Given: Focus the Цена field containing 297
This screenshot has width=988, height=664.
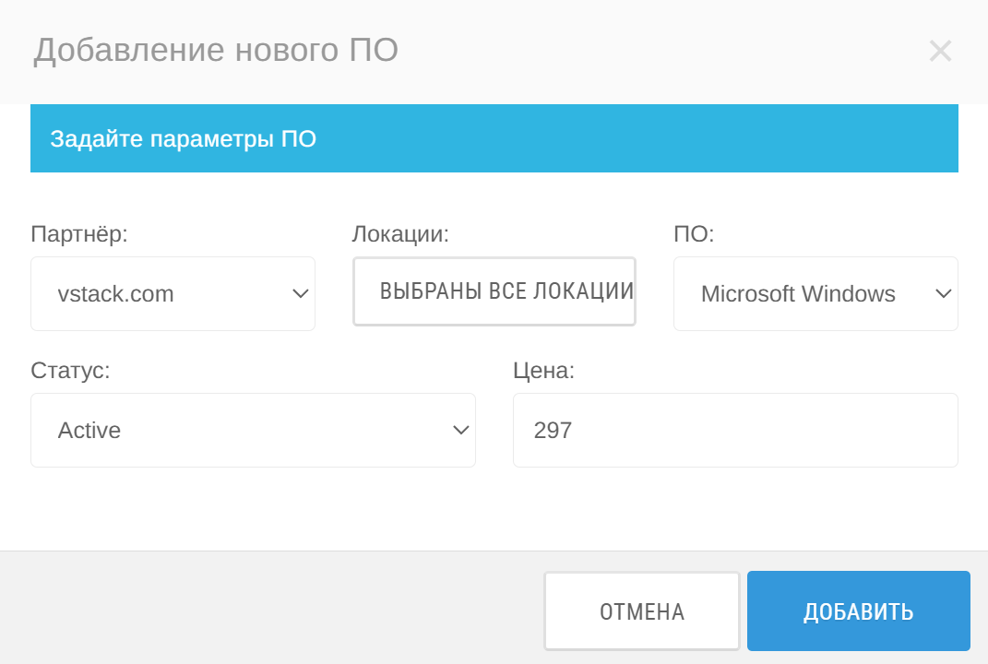Looking at the screenshot, I should point(735,431).
